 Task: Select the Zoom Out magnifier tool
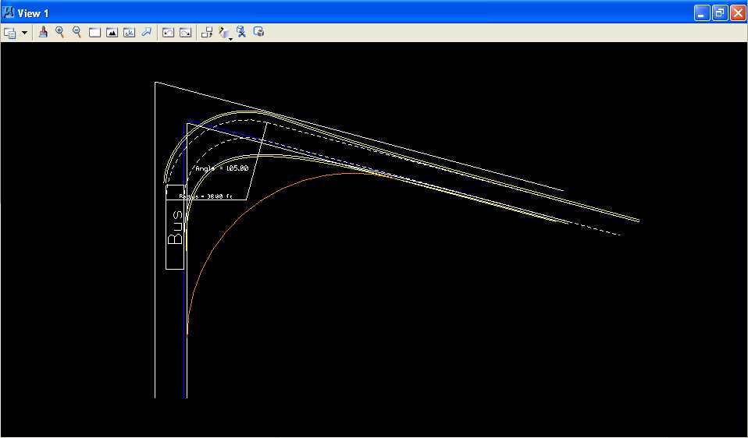[x=77, y=32]
